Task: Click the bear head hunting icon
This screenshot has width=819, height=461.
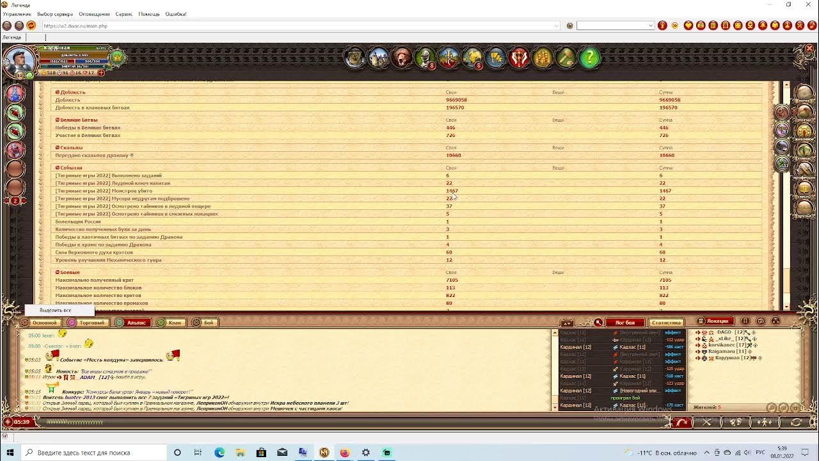Action: tap(402, 58)
